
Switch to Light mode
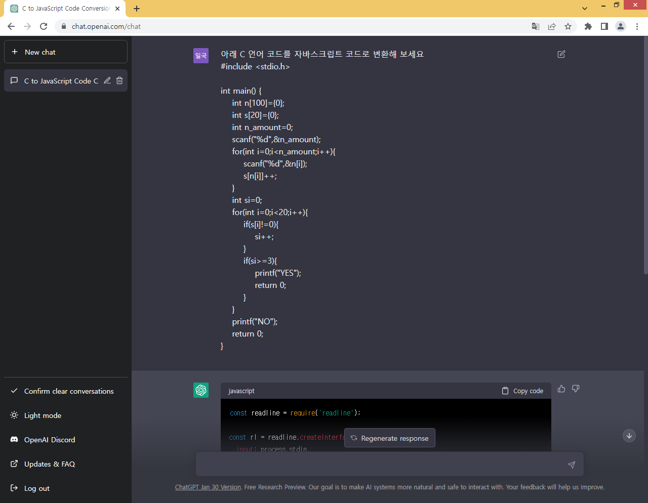(x=66, y=415)
